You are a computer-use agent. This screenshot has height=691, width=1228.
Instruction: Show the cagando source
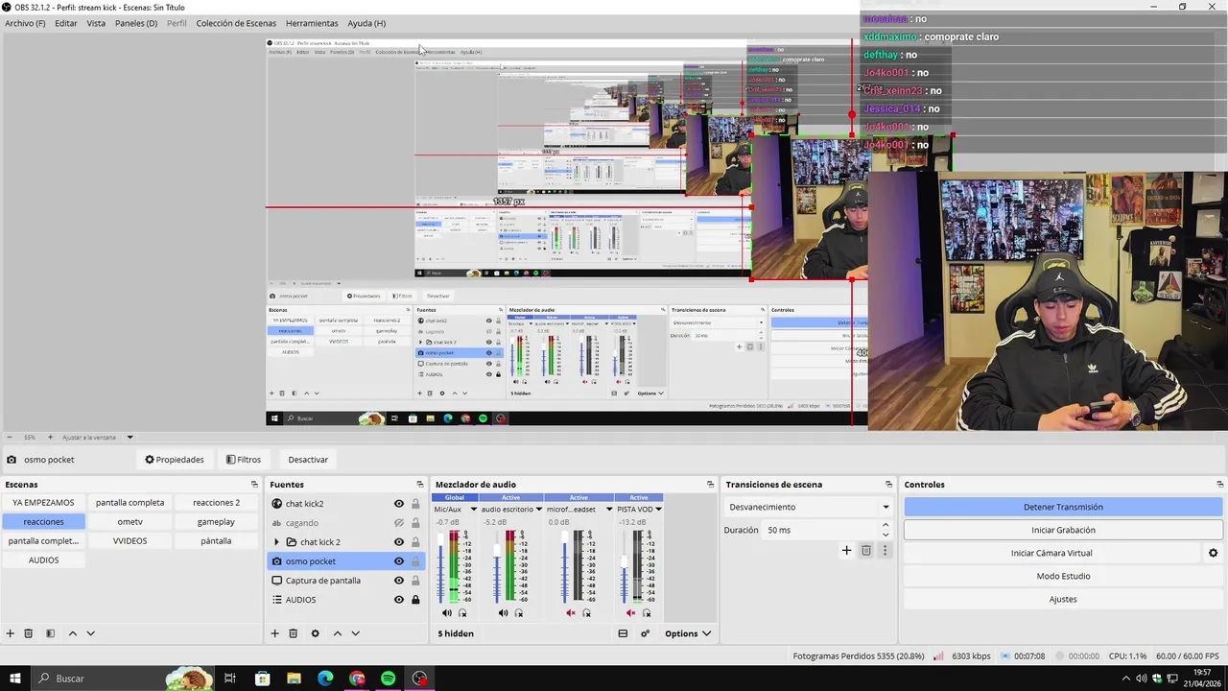(x=399, y=523)
